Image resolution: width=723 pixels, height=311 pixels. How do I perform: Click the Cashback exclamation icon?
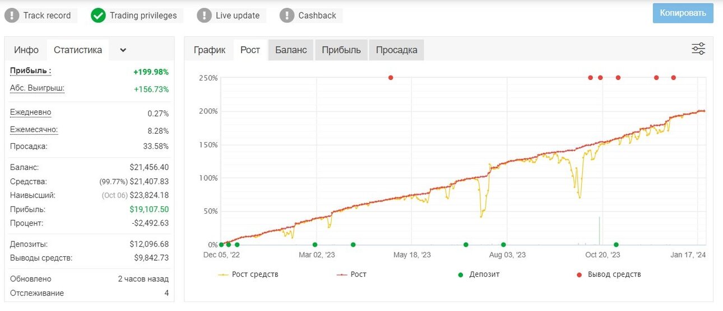[287, 16]
